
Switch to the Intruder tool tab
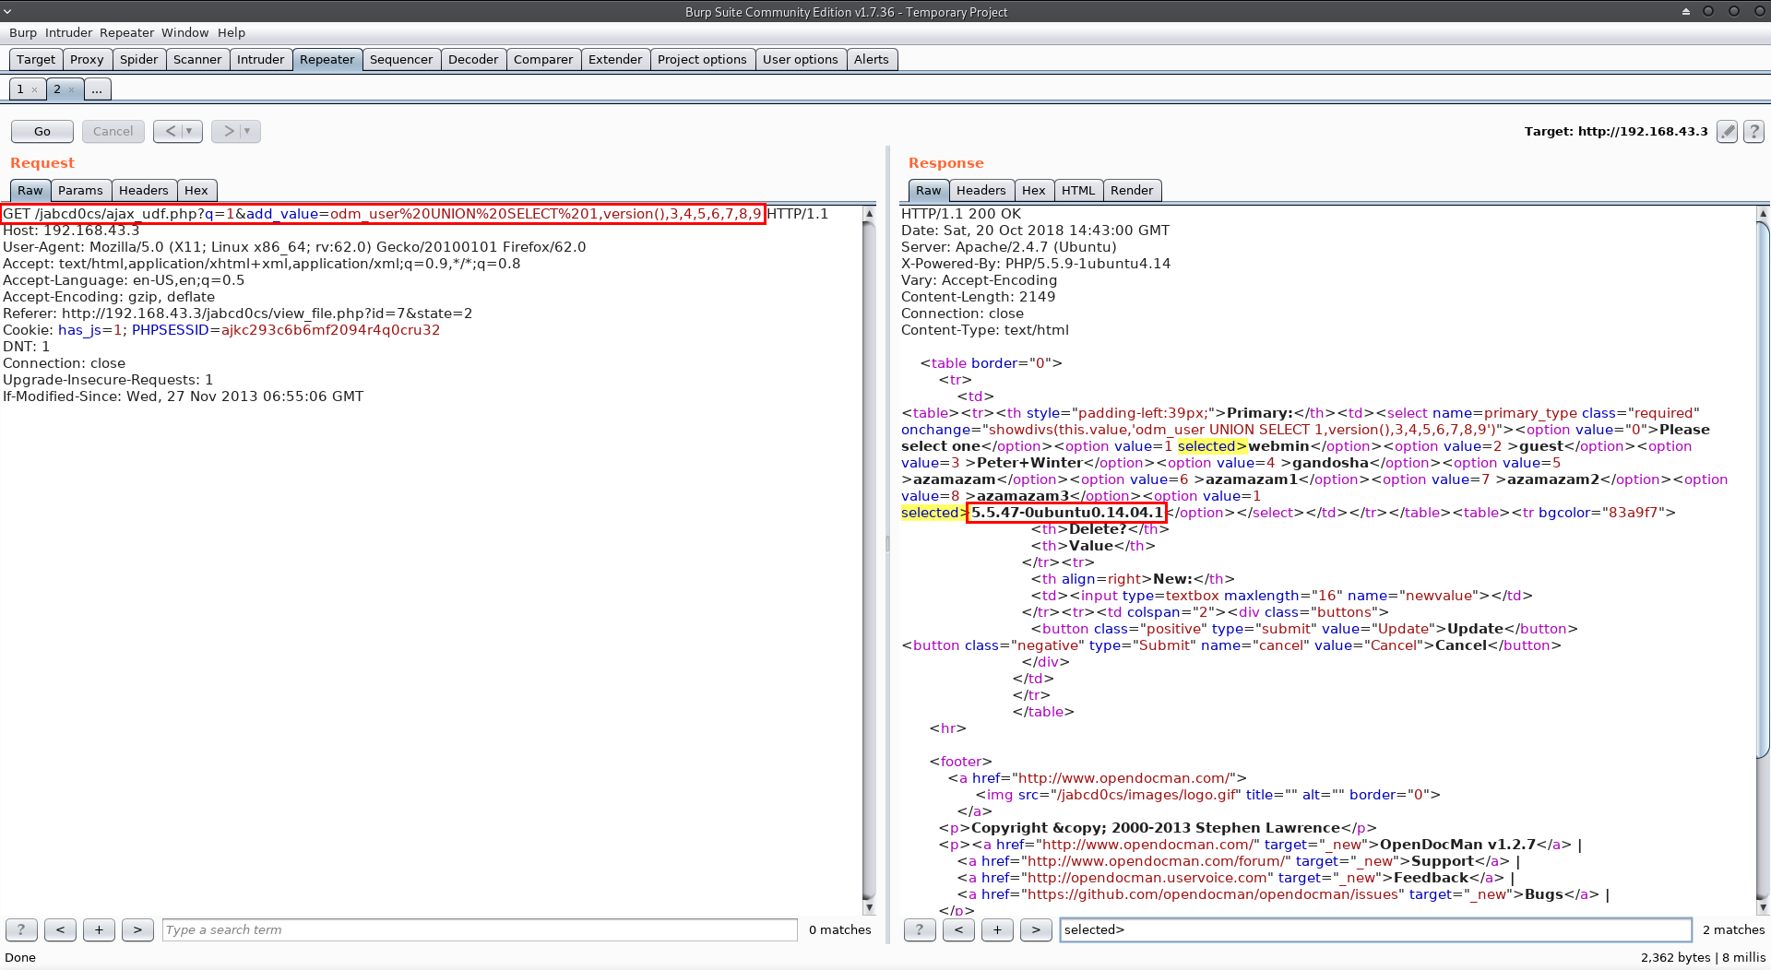(260, 59)
